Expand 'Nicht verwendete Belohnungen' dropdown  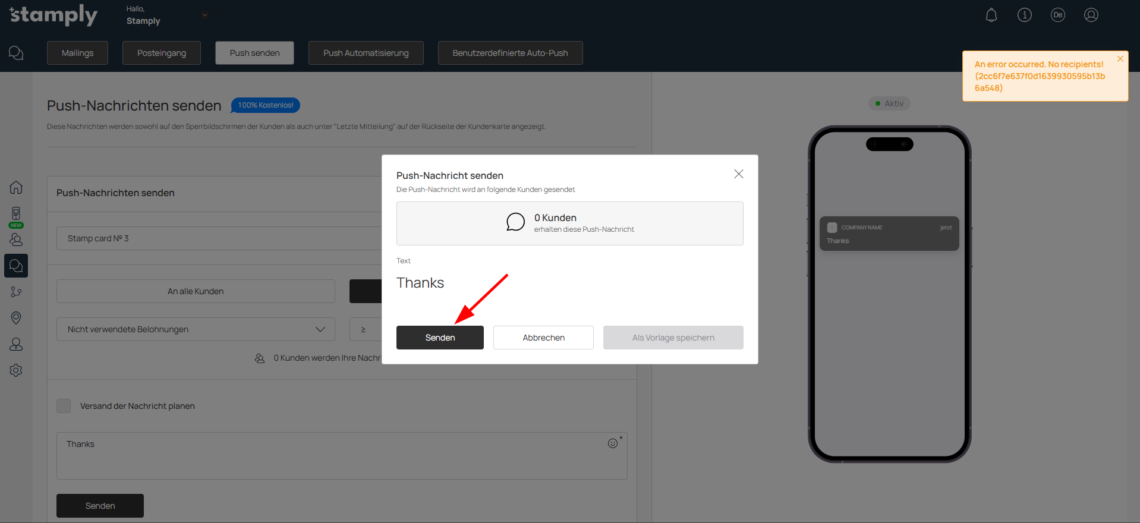point(196,329)
